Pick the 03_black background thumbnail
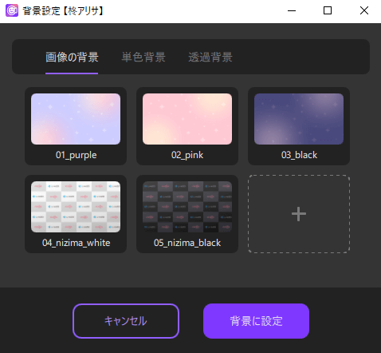Viewport: 381px width, 353px height. click(299, 119)
